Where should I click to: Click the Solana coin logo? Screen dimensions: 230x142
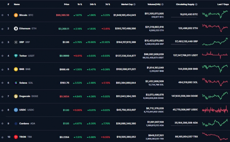16,83
